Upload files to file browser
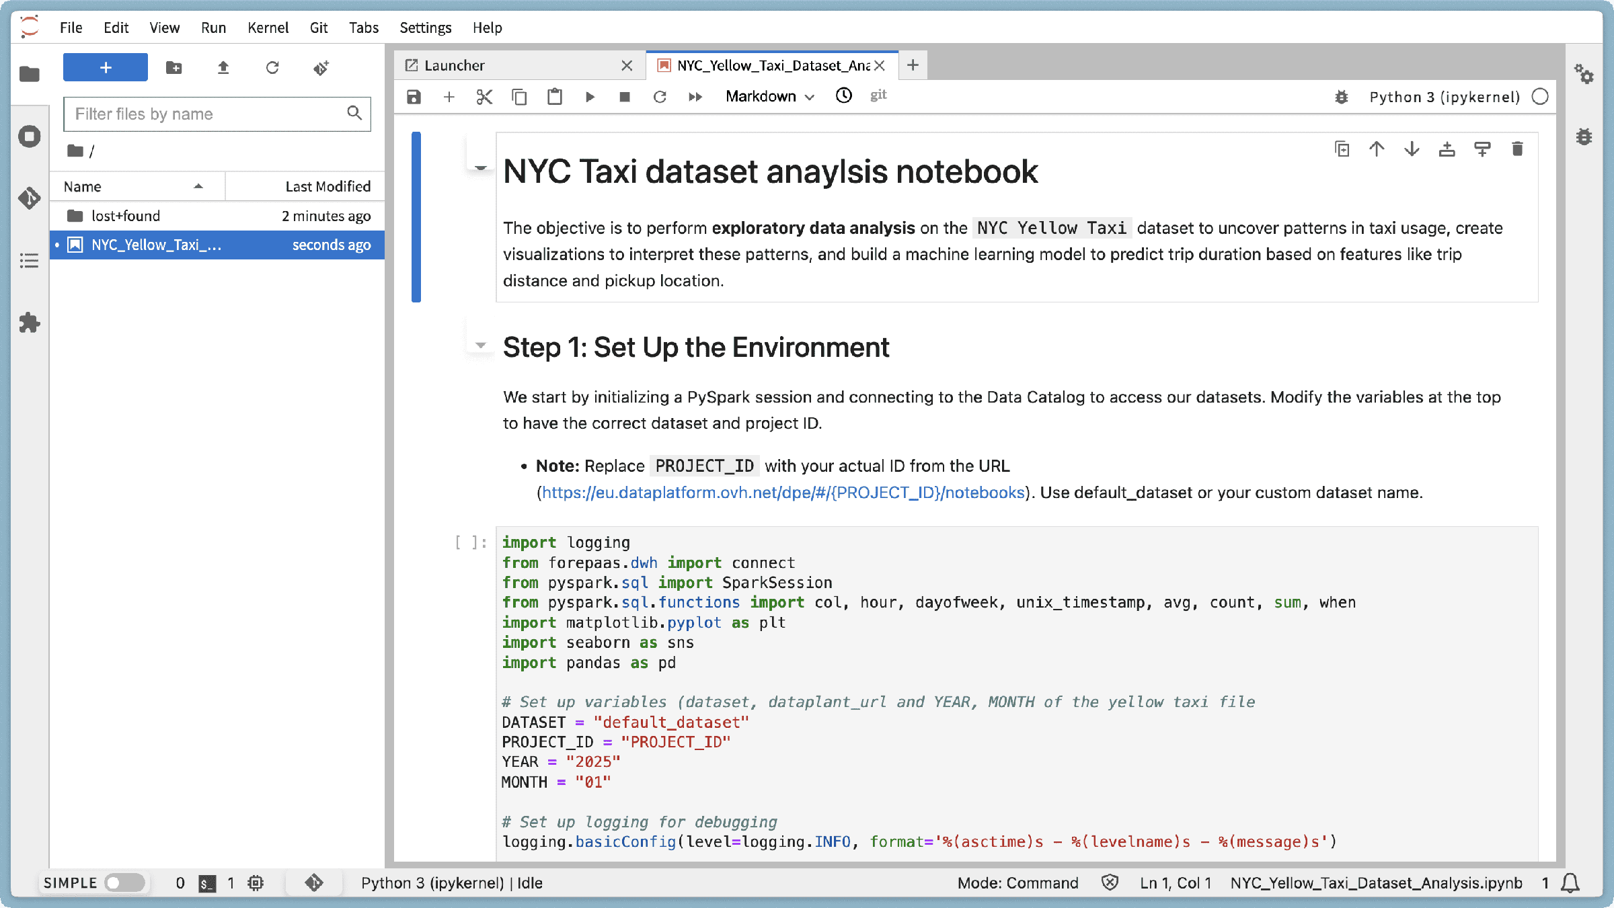Screen dimensions: 1614x908 pos(223,67)
